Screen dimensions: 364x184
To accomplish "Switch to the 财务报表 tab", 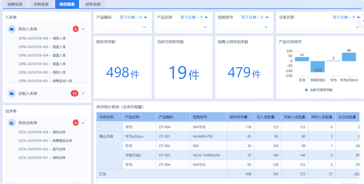I will (x=93, y=4).
